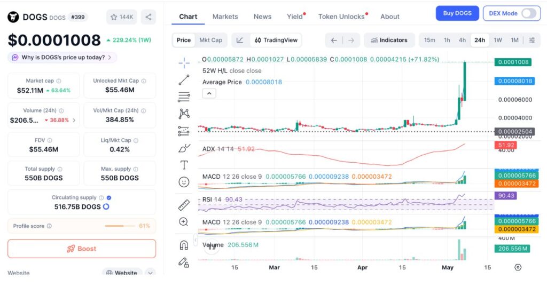This screenshot has height=287, width=547.
Task: Switch chart to Mkt Cap view
Action: (210, 40)
